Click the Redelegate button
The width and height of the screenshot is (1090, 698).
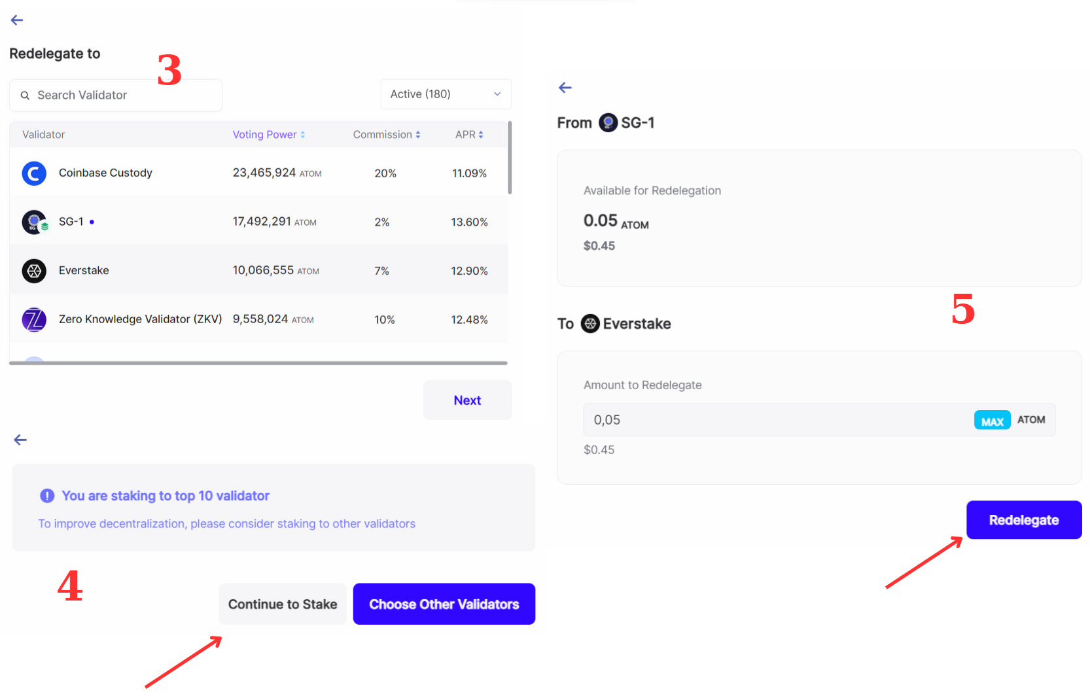[x=1024, y=520]
